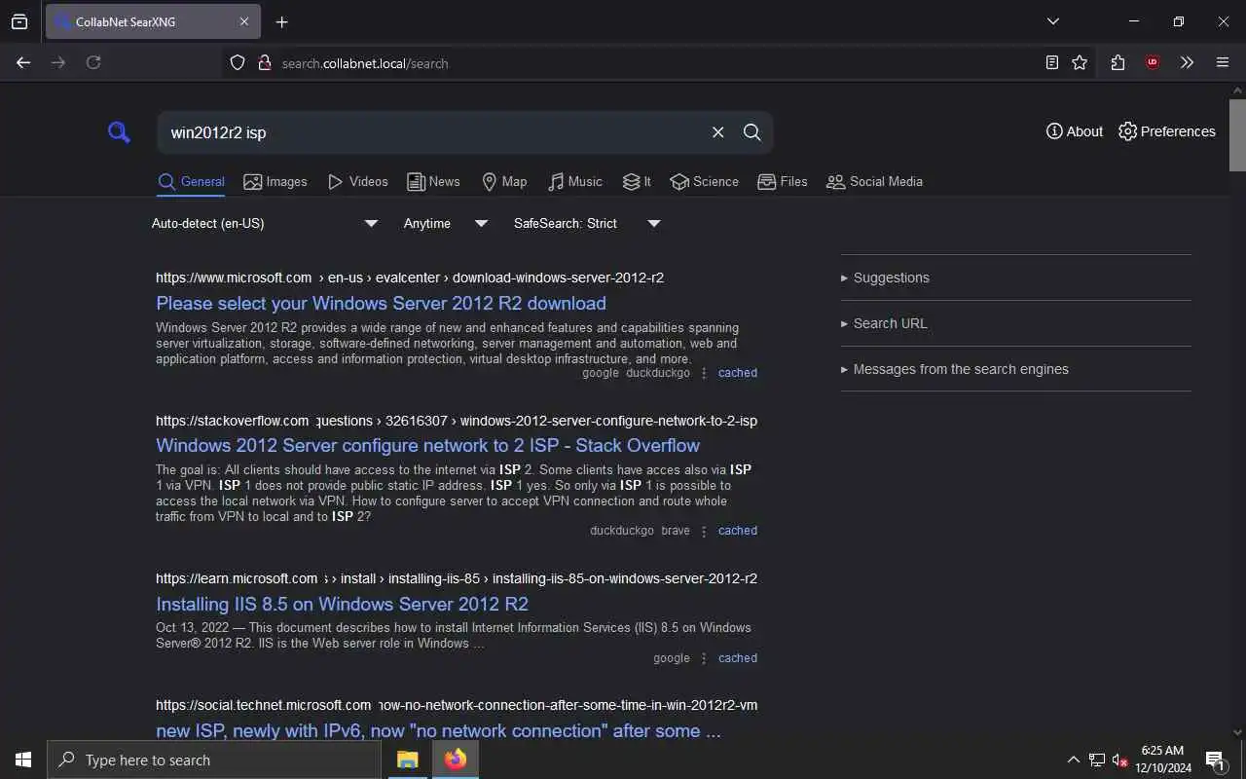Open the Anytime time range dropdown

(x=446, y=223)
